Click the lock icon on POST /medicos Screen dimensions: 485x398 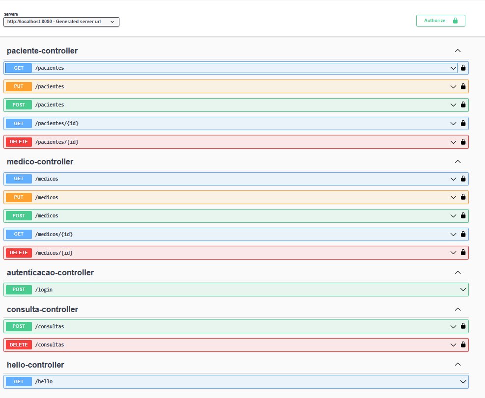pos(463,215)
